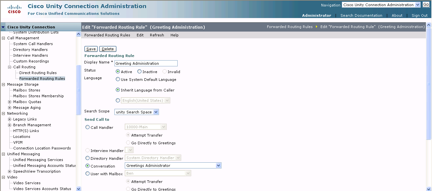Collapse the Cisco Unity Connection navigation panel

tap(3, 27)
